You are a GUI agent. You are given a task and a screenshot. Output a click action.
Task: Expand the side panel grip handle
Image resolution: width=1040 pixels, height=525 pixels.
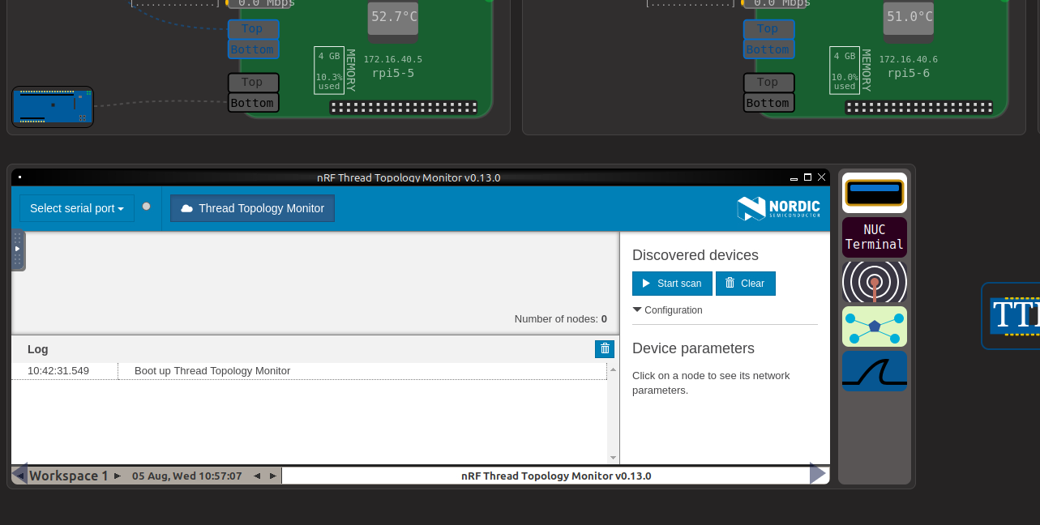coord(18,250)
